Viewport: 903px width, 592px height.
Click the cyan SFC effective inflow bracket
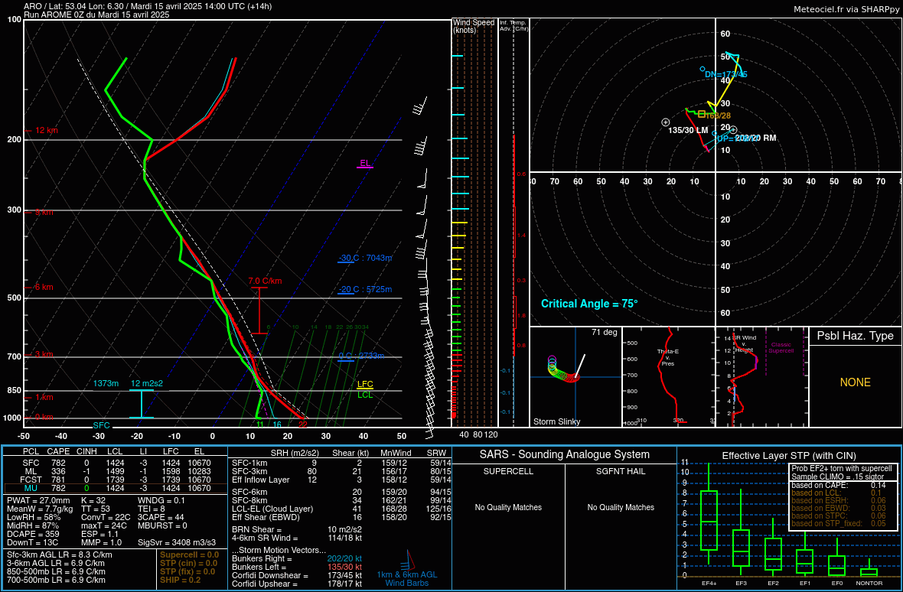[141, 404]
